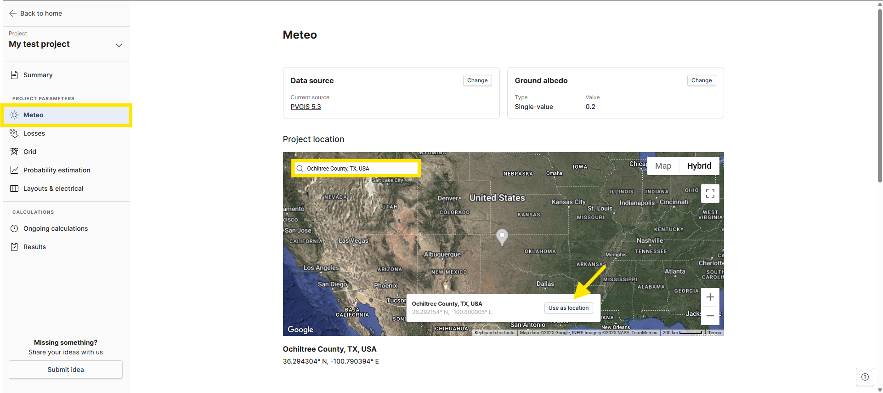
Task: Click the Layouts & electrical panel icon
Action: pos(14,188)
